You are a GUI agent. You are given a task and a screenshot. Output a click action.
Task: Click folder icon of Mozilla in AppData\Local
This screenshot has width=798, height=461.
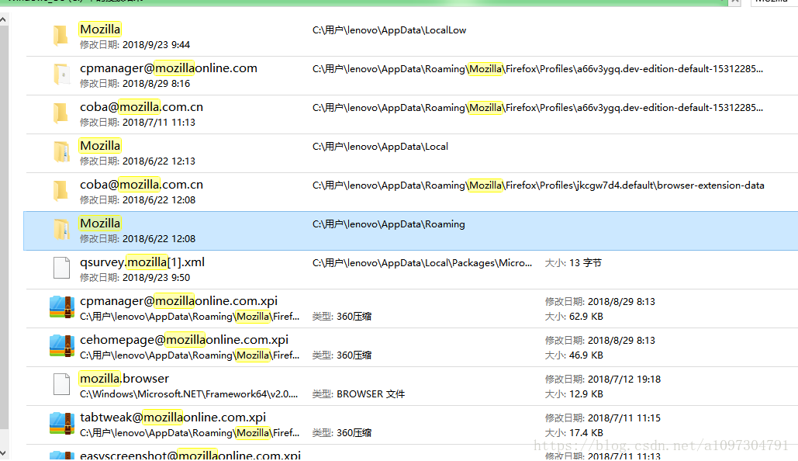[x=61, y=152]
